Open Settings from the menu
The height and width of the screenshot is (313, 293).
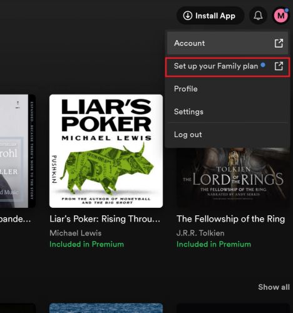point(227,112)
